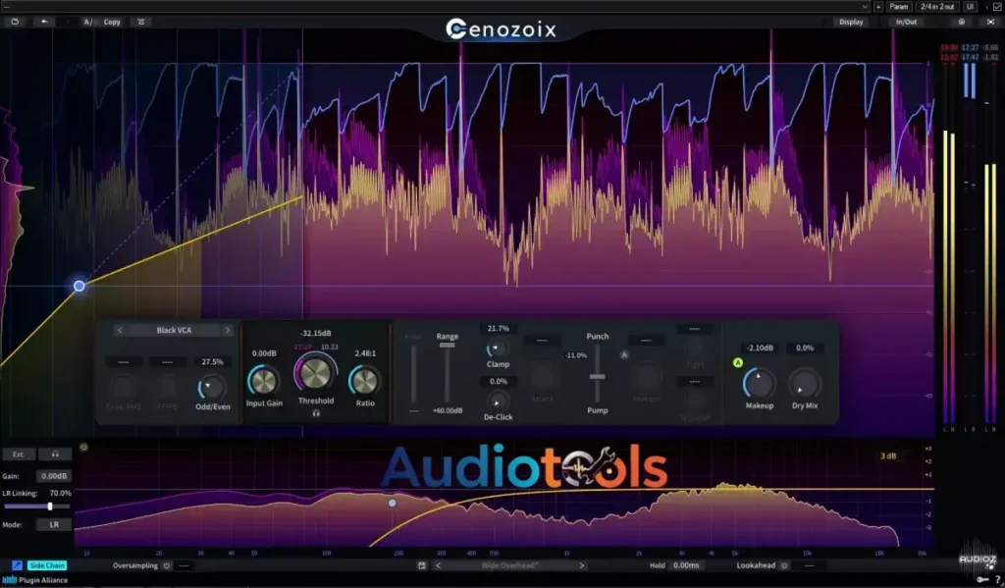Screen dimensions: 1005x588
Task: Click the Copy button
Action: pos(111,21)
